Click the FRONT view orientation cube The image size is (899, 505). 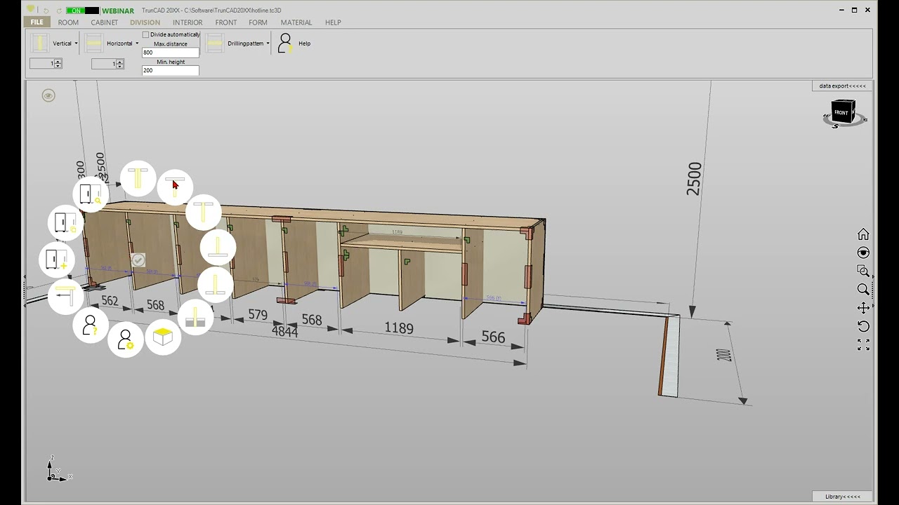[841, 112]
